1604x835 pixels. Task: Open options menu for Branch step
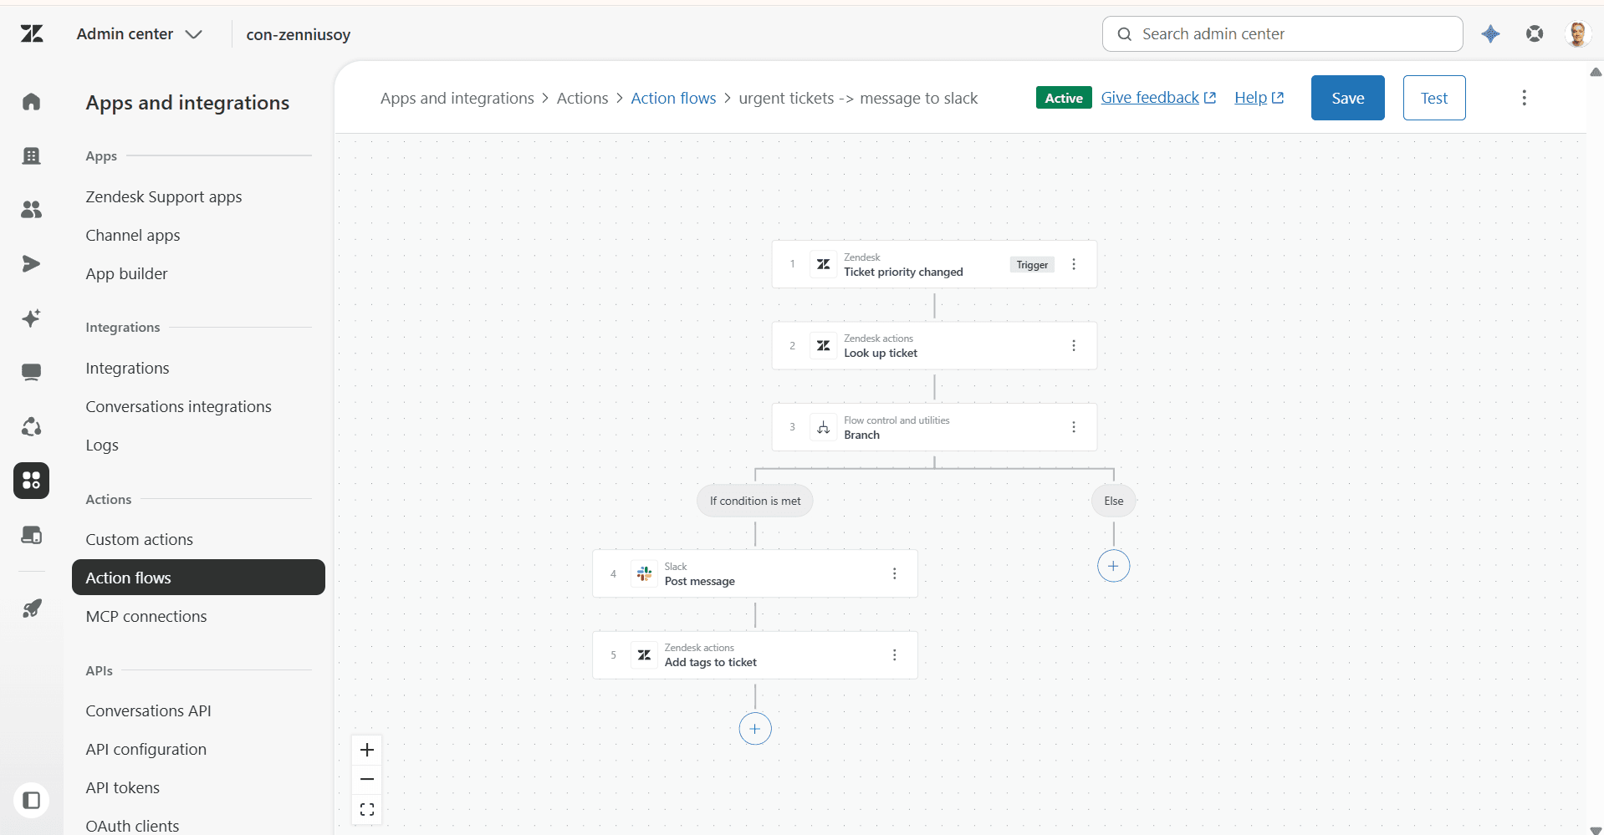tap(1074, 427)
